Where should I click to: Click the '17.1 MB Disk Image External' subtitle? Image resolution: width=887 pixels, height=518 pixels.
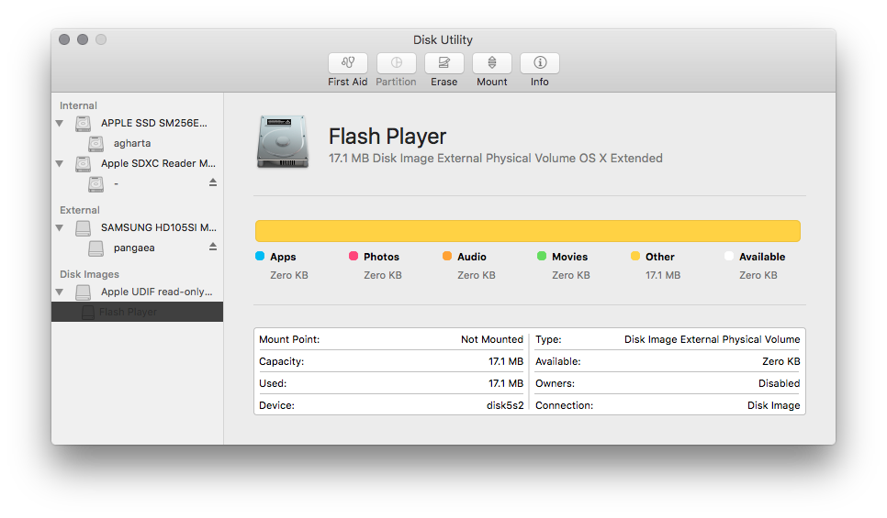click(x=496, y=159)
